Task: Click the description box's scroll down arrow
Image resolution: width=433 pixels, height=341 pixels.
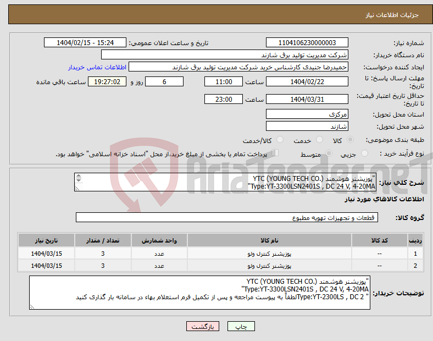Action: (79, 180)
